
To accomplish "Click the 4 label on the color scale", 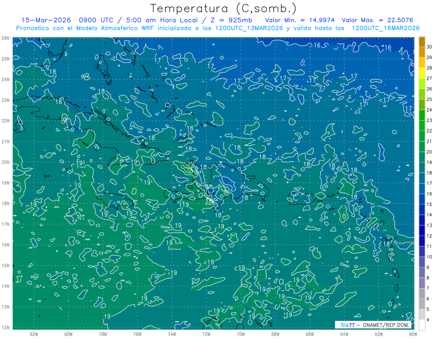I will [428, 320].
